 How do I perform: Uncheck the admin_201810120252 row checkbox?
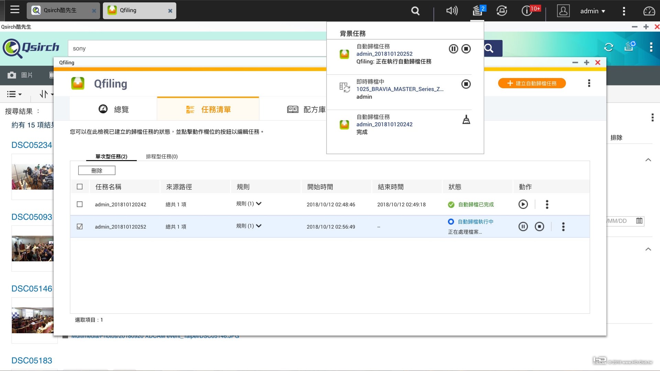[x=80, y=227]
